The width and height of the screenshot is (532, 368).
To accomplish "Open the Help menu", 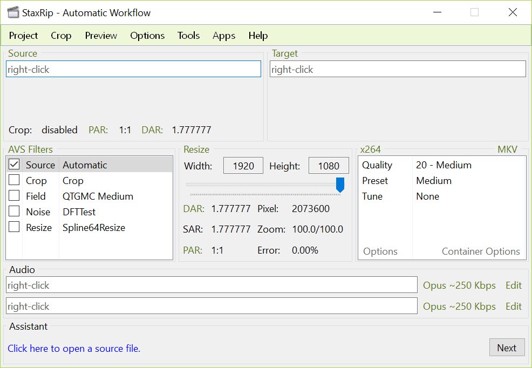I will [258, 36].
